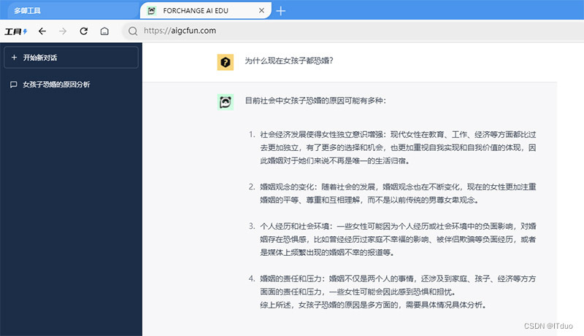Click point 4 about 婚姻的责任和压力
This screenshot has height=336, width=584.
coord(398,285)
